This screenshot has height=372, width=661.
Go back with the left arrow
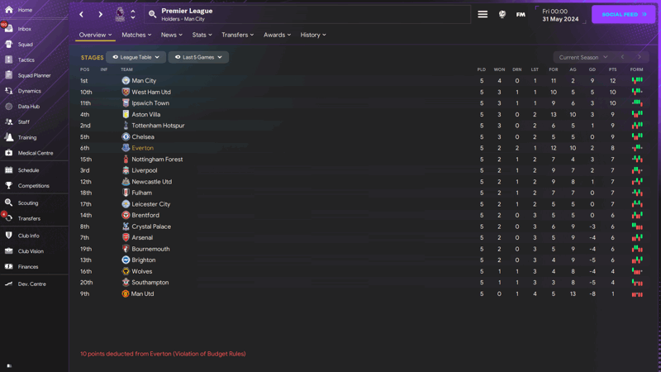(x=81, y=14)
